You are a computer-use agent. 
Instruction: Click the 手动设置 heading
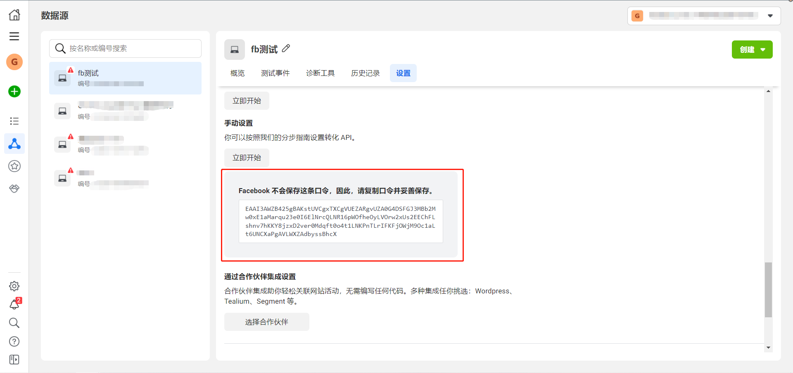click(x=238, y=123)
